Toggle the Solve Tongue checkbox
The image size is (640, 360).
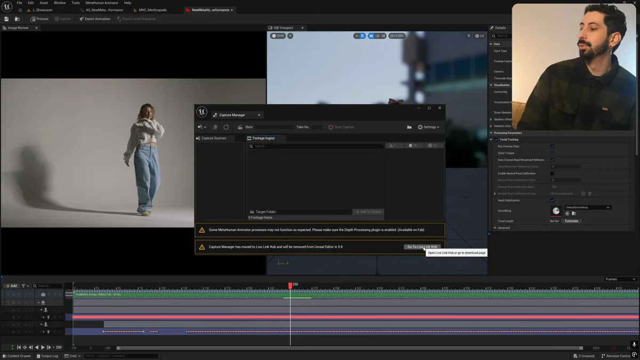(552, 153)
